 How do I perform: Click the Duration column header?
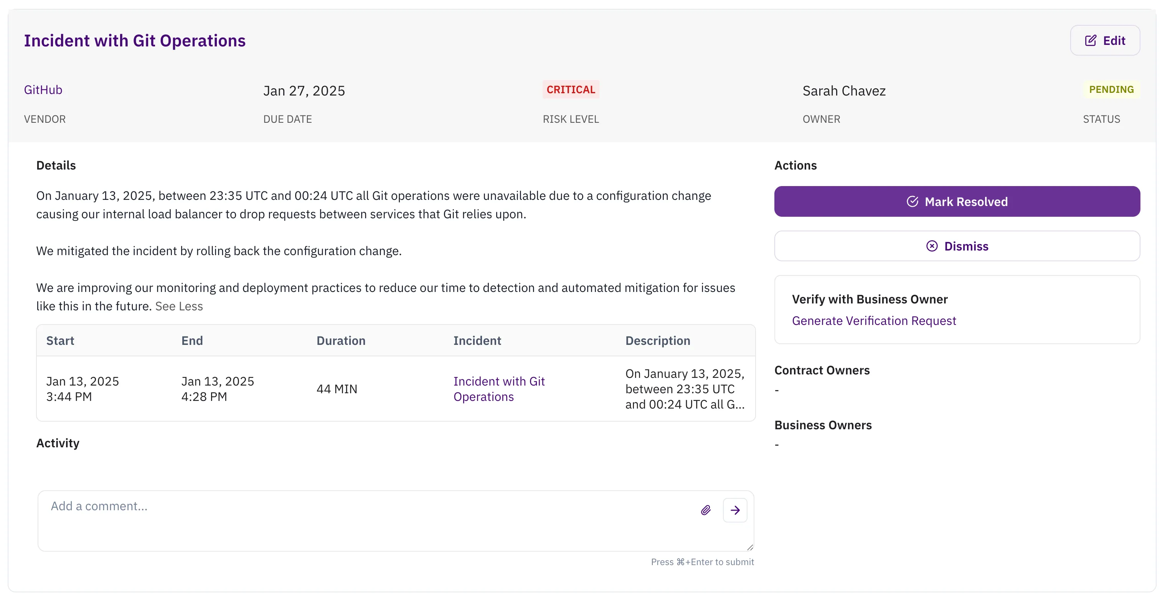pyautogui.click(x=340, y=340)
